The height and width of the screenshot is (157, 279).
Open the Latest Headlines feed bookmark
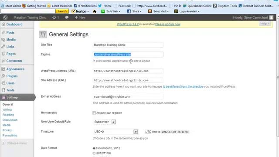(x=60, y=6)
